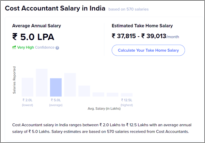Click the green confidence bars icon
Screen dimensions: 205x143
tap(14, 47)
